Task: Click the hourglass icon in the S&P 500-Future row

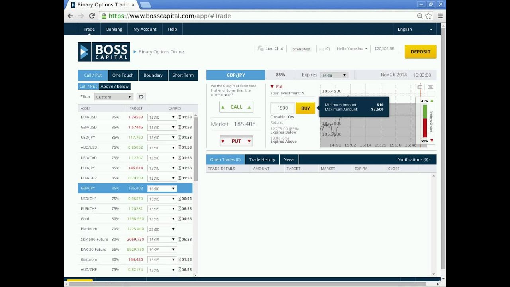Action: 180,239
